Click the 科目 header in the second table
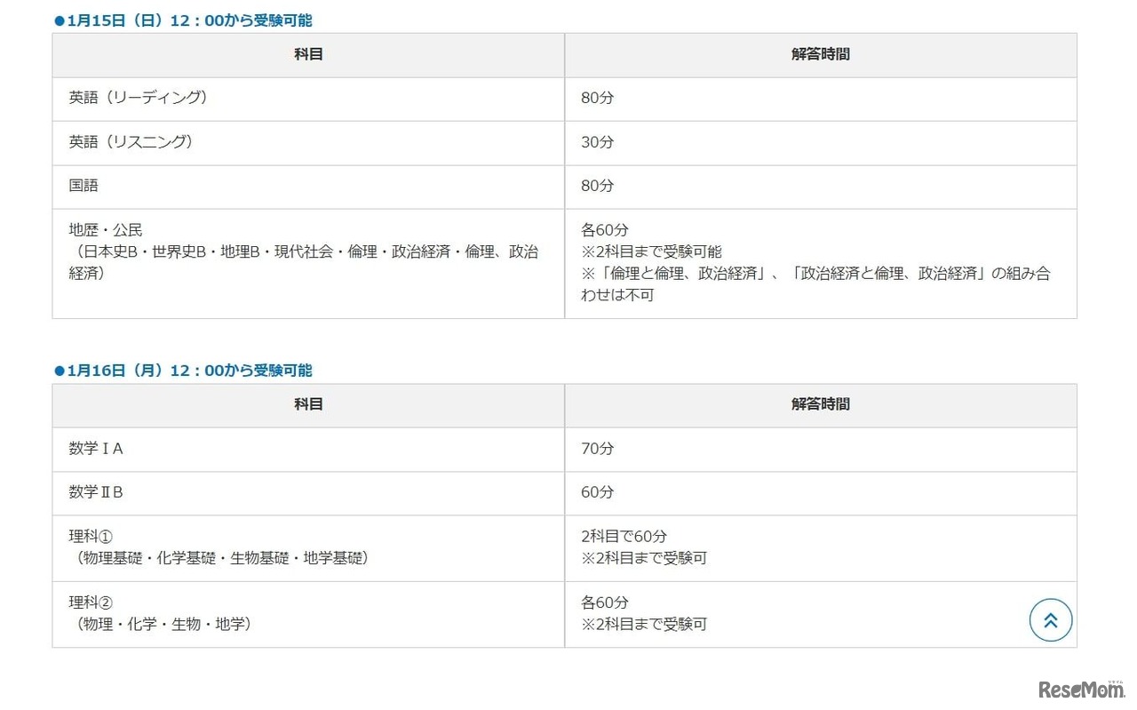The width and height of the screenshot is (1137, 710). [x=308, y=404]
